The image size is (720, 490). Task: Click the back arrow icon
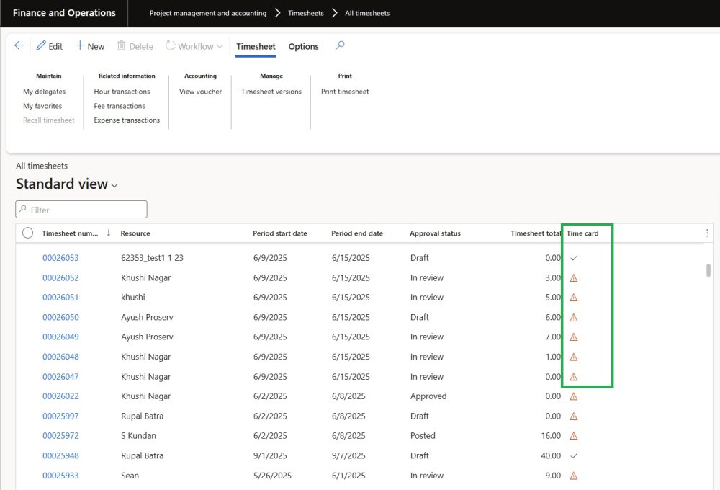(19, 45)
